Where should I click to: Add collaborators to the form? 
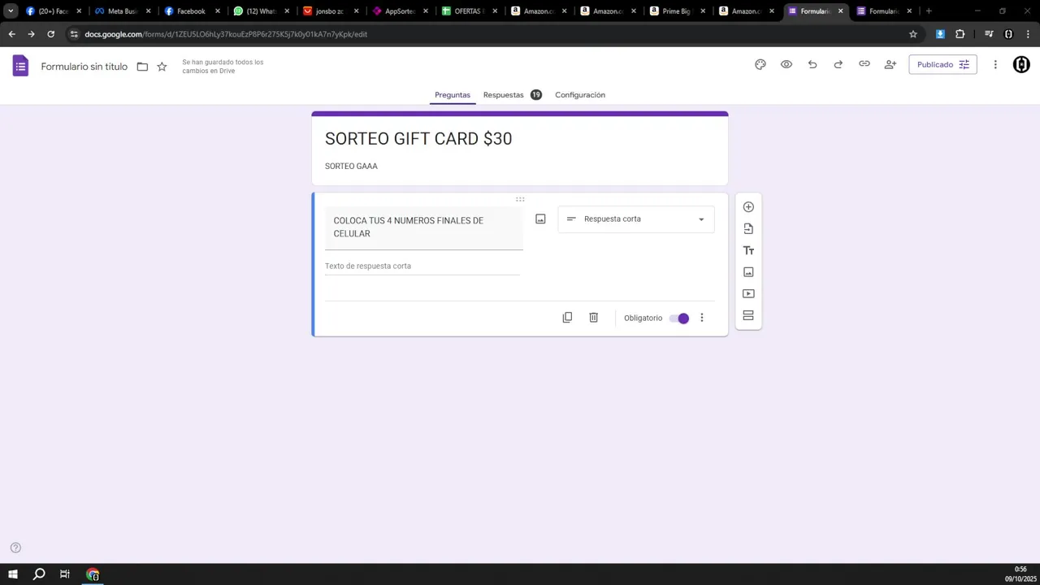click(890, 64)
